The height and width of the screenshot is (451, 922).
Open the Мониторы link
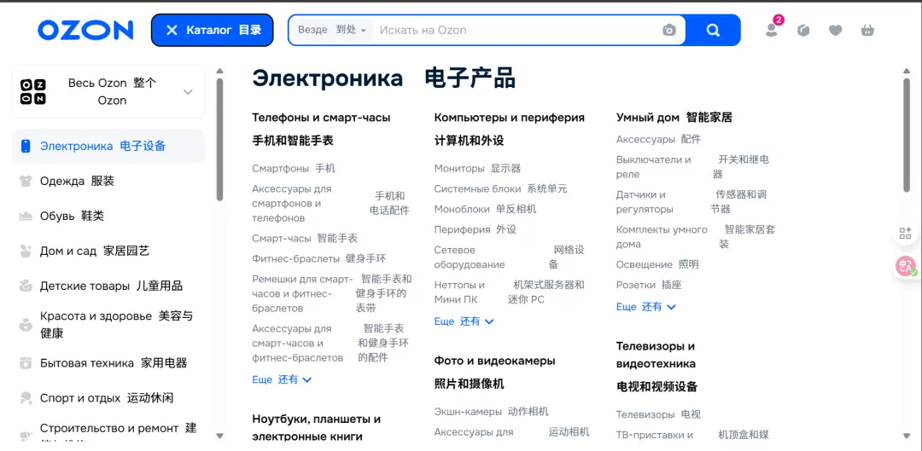(459, 169)
